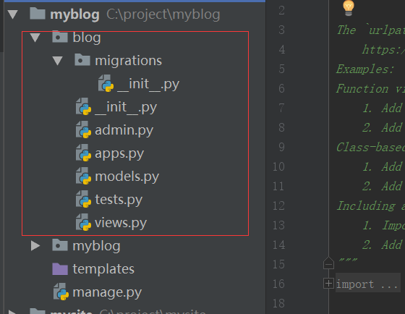This screenshot has width=405, height=314.
Task: Click the 'Class-based' comment text on line 9
Action: click(x=370, y=148)
